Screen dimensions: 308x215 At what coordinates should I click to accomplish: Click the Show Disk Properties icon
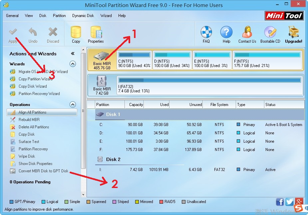[13, 164]
